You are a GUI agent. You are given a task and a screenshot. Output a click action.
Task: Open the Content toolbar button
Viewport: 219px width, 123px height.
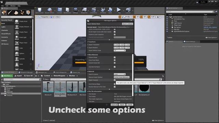coord(60,11)
